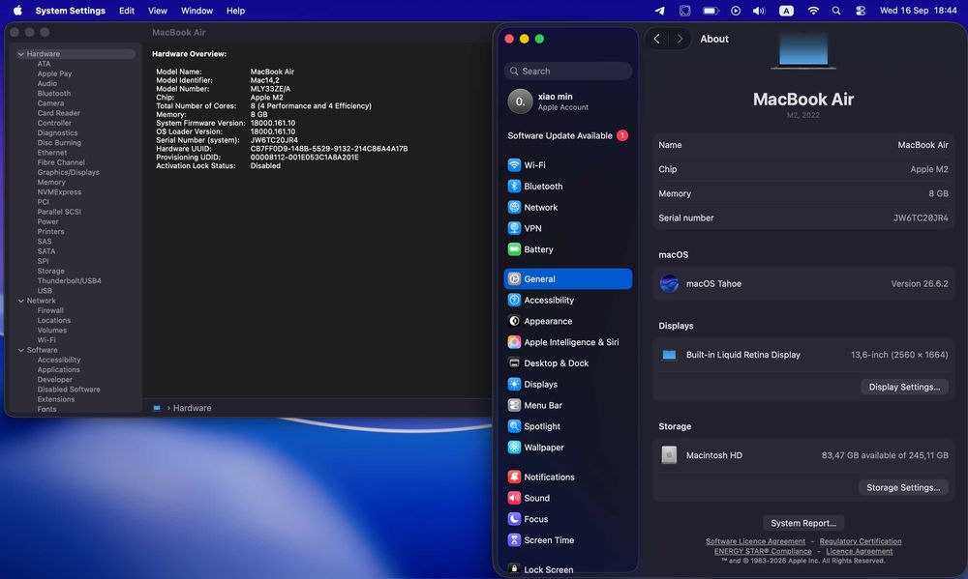Image resolution: width=968 pixels, height=579 pixels.
Task: Open the Appearance icon in sidebar
Action: tap(514, 321)
